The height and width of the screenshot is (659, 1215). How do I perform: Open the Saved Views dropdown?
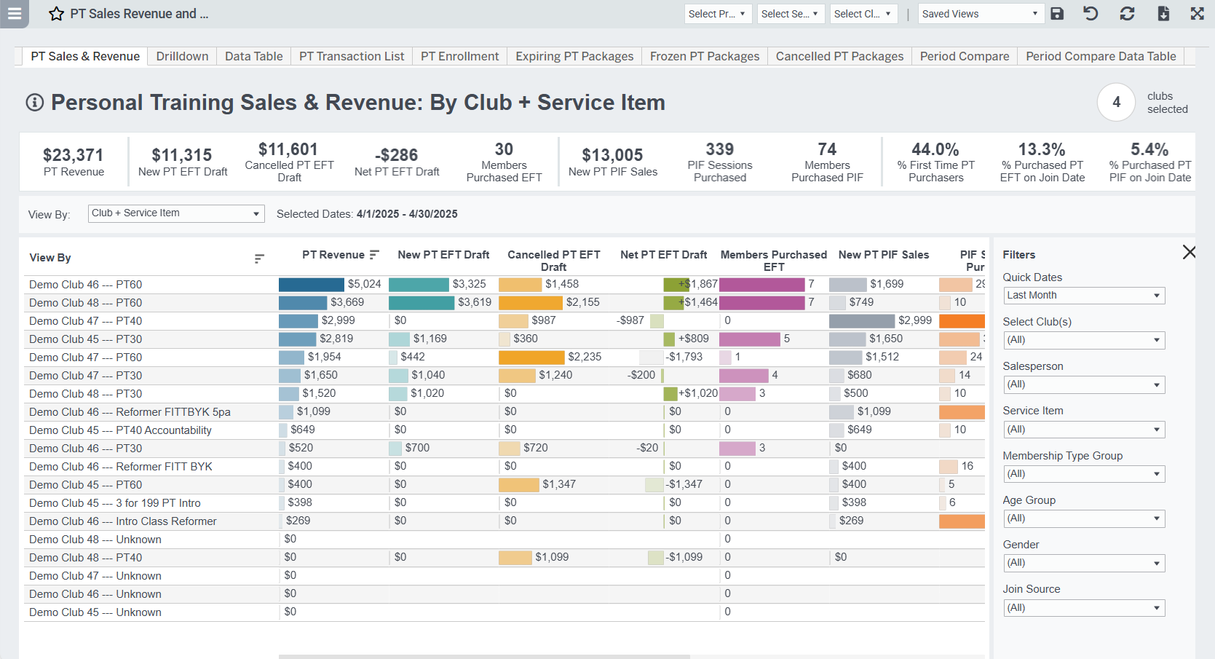pos(980,13)
